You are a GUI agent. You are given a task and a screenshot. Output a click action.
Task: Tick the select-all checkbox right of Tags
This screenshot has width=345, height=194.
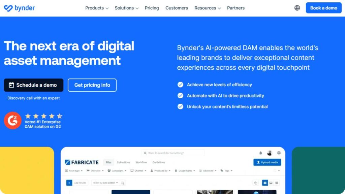tap(275, 171)
